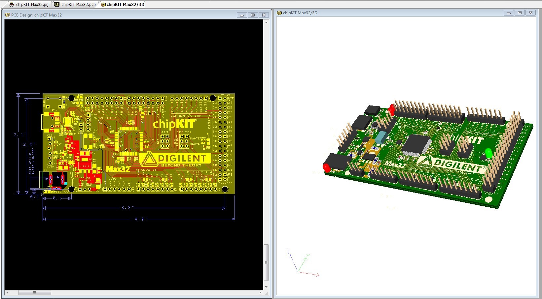542x299 pixels.
Task: Click the green LED on 3D board
Action: pos(488,153)
